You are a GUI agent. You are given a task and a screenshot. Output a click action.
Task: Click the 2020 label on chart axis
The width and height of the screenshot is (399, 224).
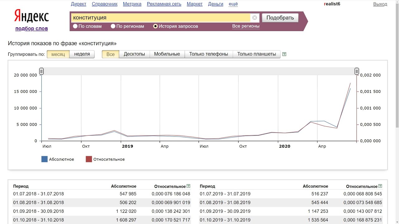(x=284, y=146)
